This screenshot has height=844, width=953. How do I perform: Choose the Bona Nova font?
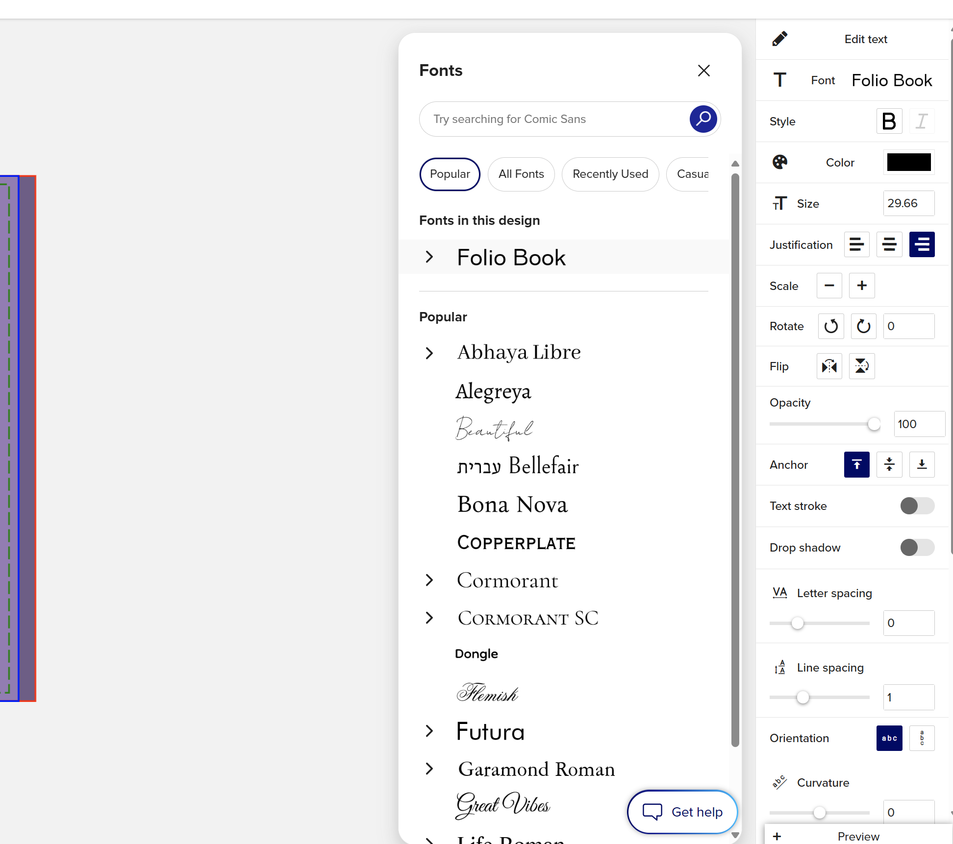pyautogui.click(x=512, y=505)
